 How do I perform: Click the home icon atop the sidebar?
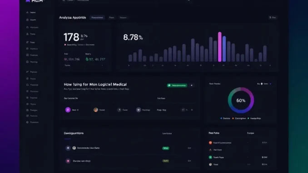(27, 12)
